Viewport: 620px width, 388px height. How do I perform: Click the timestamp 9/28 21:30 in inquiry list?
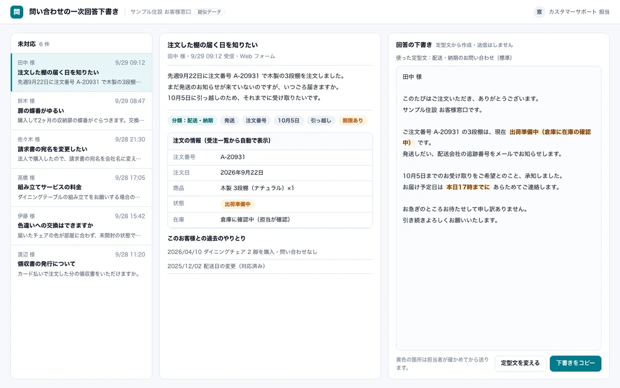pyautogui.click(x=130, y=140)
